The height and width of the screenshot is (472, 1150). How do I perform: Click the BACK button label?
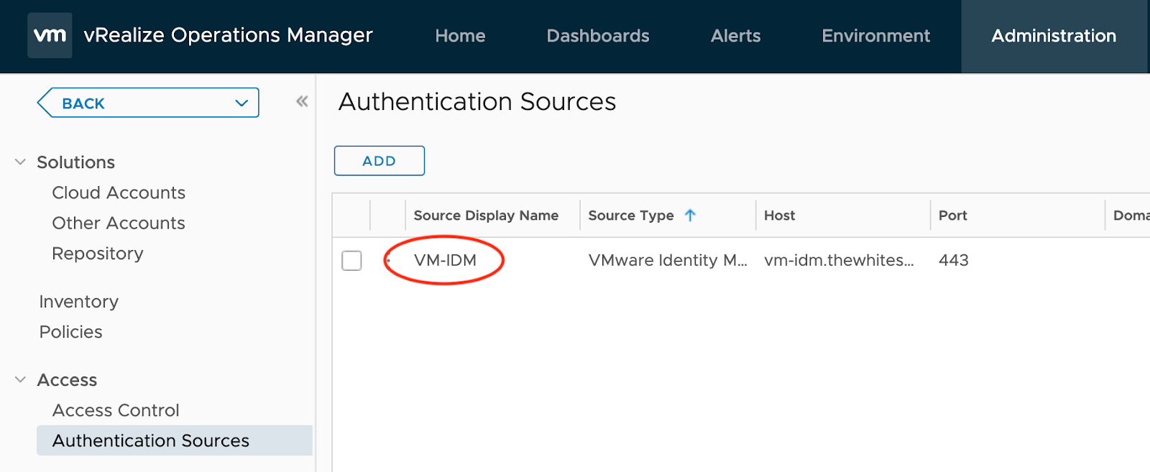(x=83, y=103)
